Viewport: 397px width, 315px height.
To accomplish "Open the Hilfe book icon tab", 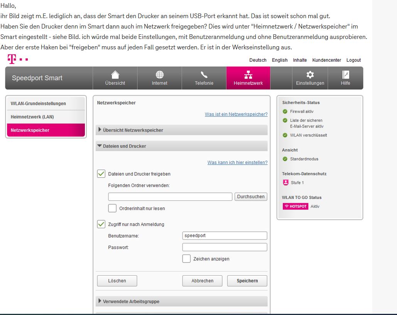I will 345,78.
